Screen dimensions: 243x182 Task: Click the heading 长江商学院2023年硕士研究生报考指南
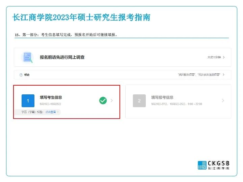pyautogui.click(x=81, y=17)
